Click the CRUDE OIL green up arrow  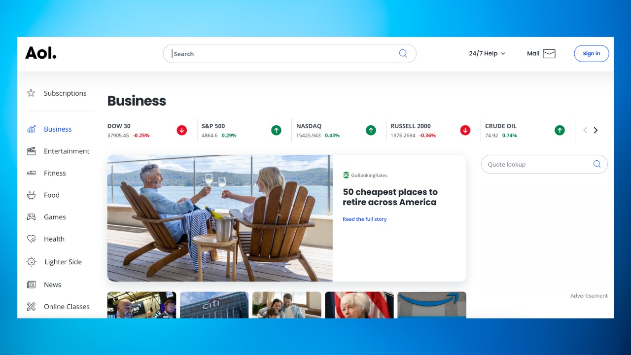[x=560, y=130]
